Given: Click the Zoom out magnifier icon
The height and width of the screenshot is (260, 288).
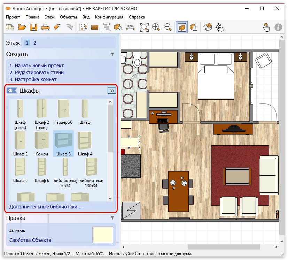Looking at the screenshot, I should pos(168,27).
